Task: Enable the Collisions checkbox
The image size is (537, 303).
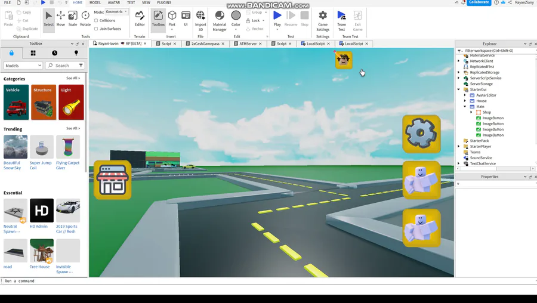Action: click(96, 20)
